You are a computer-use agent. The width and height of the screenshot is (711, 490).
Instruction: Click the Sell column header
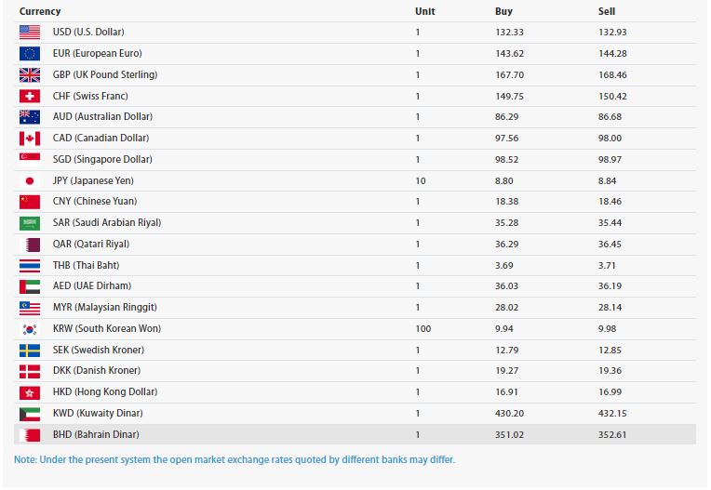tap(607, 11)
